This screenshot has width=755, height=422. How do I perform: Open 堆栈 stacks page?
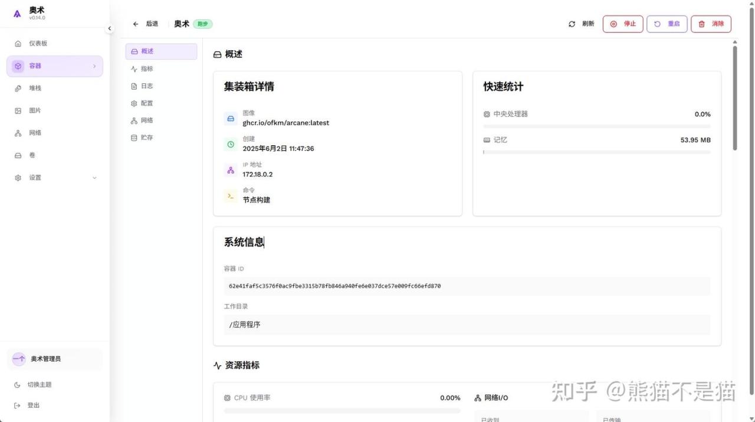point(55,89)
